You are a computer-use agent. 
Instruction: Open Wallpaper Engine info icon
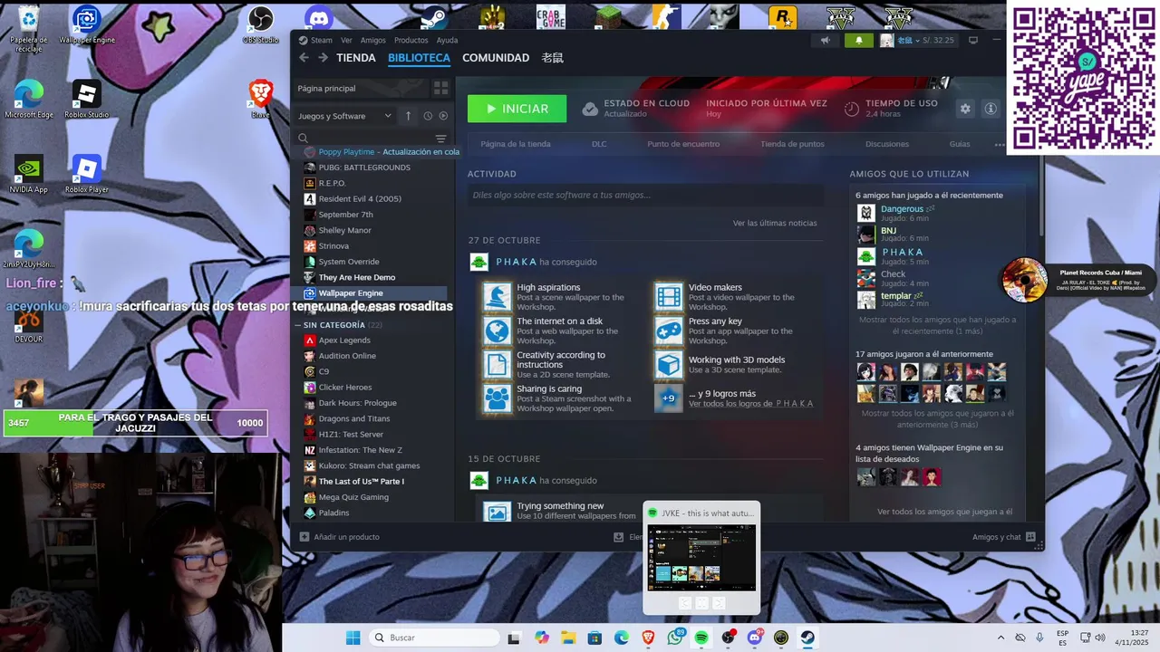[x=991, y=109]
